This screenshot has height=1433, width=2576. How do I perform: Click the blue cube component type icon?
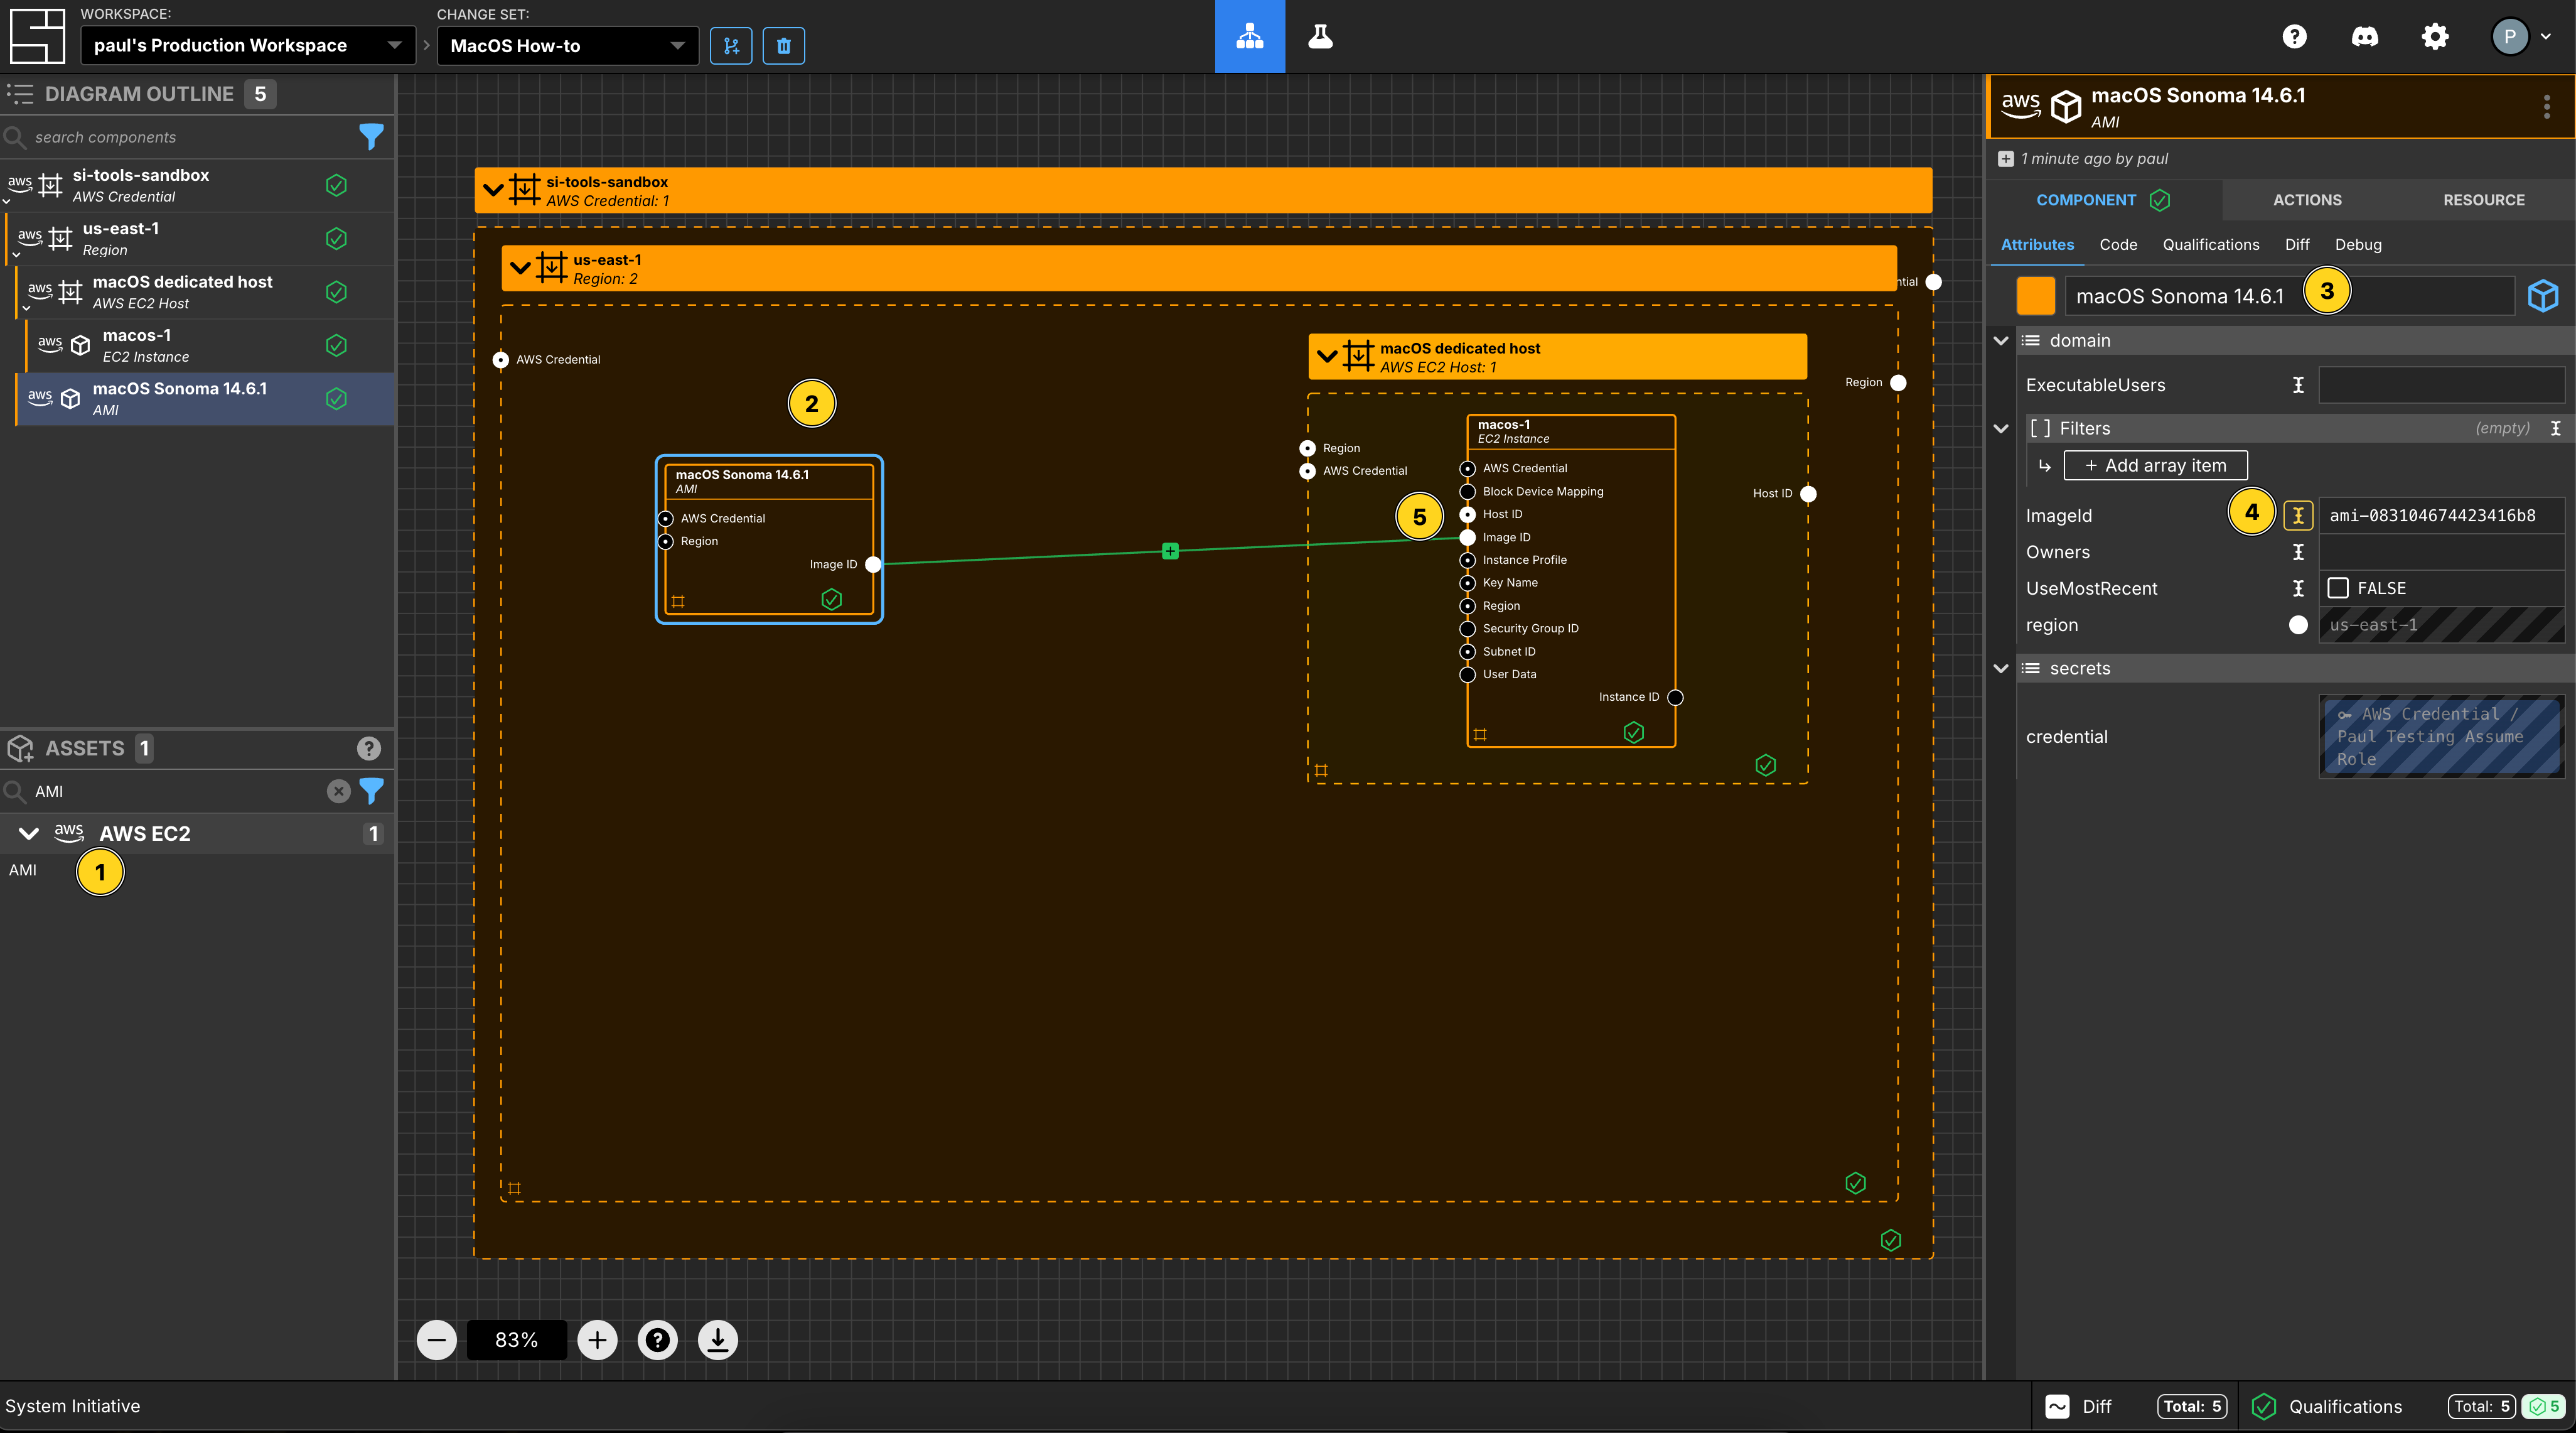point(2543,296)
